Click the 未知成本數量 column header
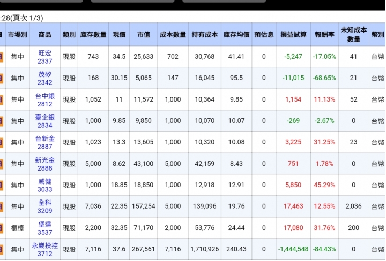386x261 pixels. (354, 35)
